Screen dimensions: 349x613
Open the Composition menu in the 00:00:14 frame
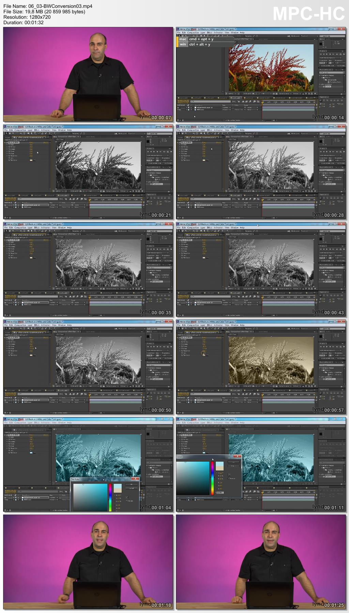click(193, 33)
